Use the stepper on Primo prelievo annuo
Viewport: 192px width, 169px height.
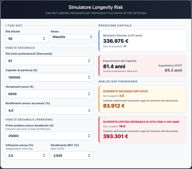click(89, 136)
